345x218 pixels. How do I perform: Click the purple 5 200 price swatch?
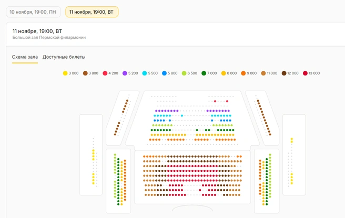pos(125,73)
